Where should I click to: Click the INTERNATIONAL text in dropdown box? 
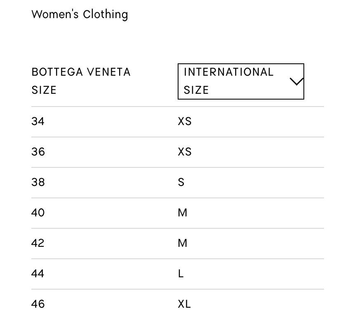coord(228,72)
